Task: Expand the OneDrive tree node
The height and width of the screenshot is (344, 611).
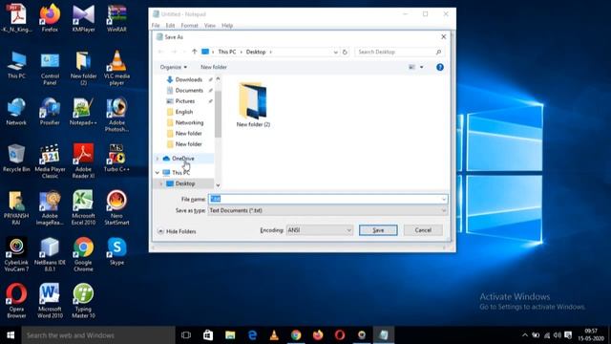Action: point(158,159)
